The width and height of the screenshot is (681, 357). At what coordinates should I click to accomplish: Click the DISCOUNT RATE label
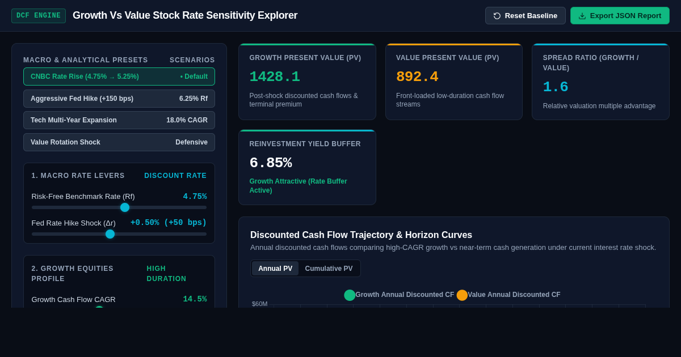(x=175, y=176)
